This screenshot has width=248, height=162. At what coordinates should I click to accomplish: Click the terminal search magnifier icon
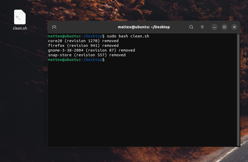click(191, 27)
